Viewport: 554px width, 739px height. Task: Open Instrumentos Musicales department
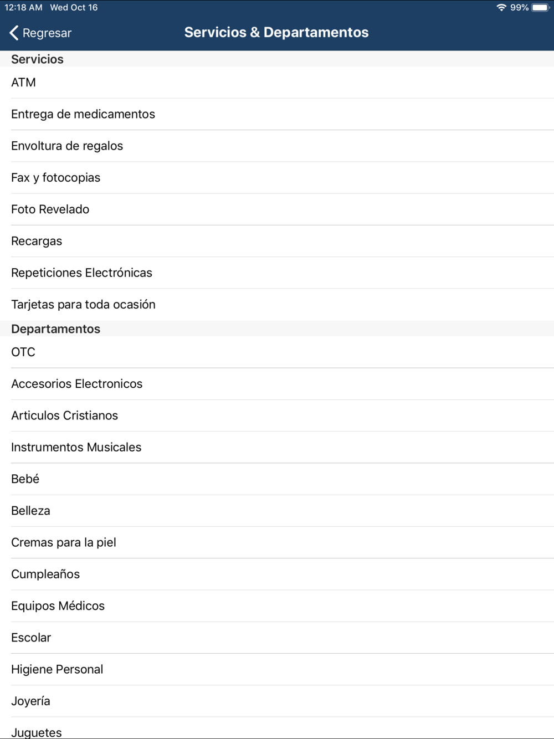point(277,447)
